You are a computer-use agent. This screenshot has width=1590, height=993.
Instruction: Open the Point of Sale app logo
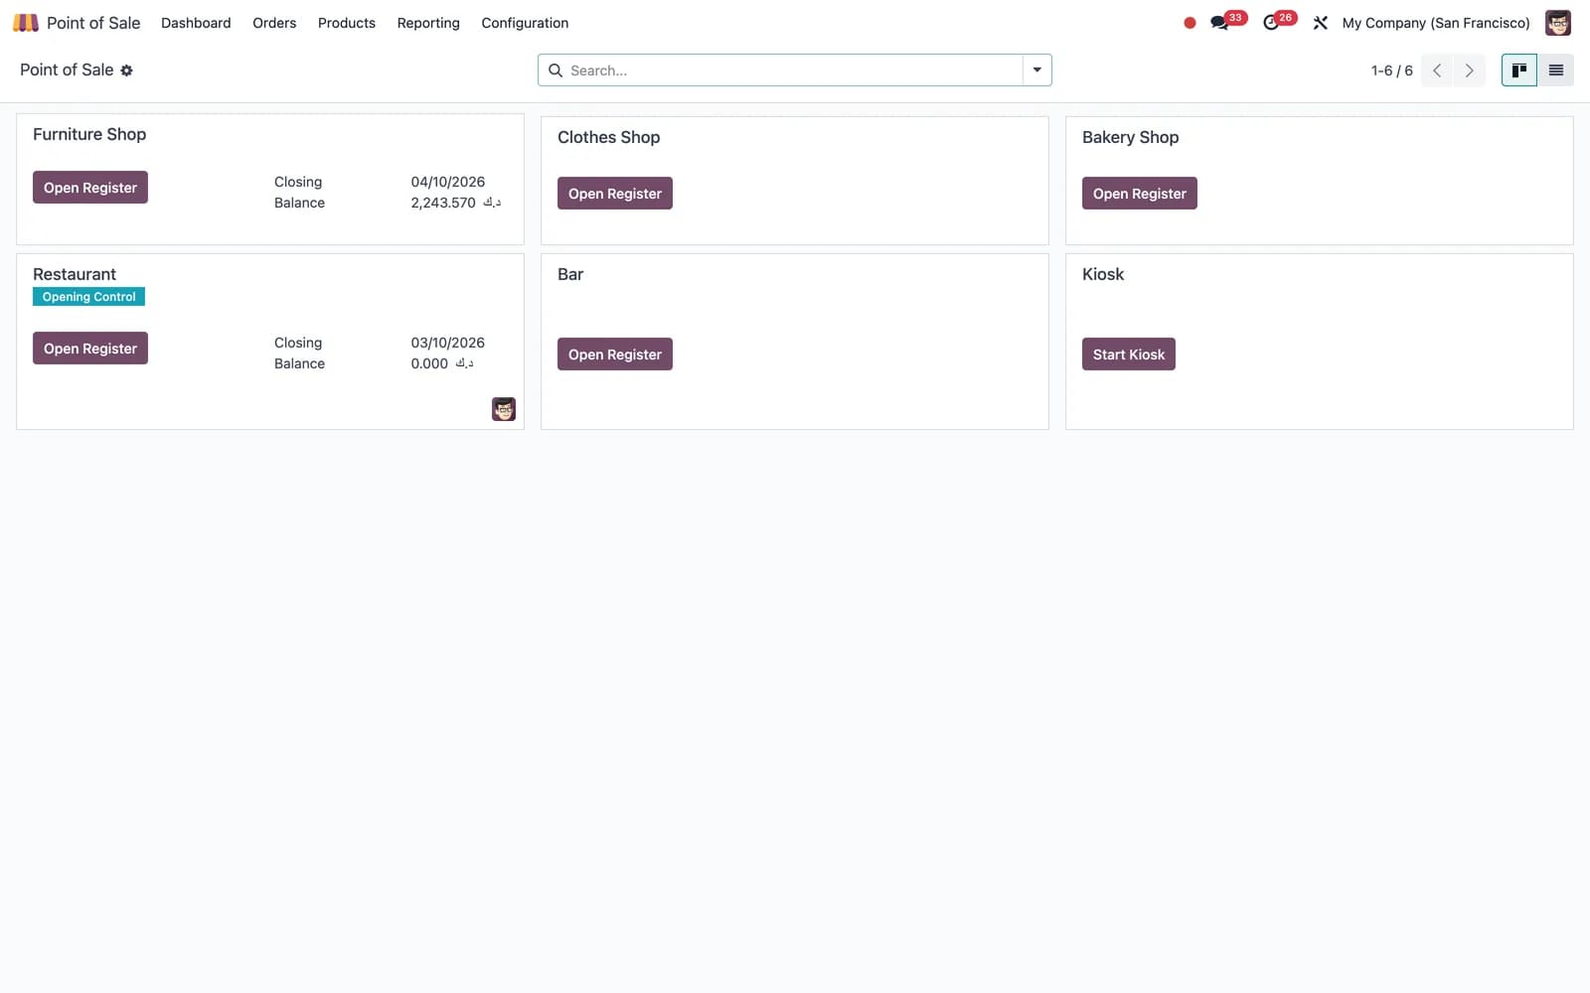point(26,23)
